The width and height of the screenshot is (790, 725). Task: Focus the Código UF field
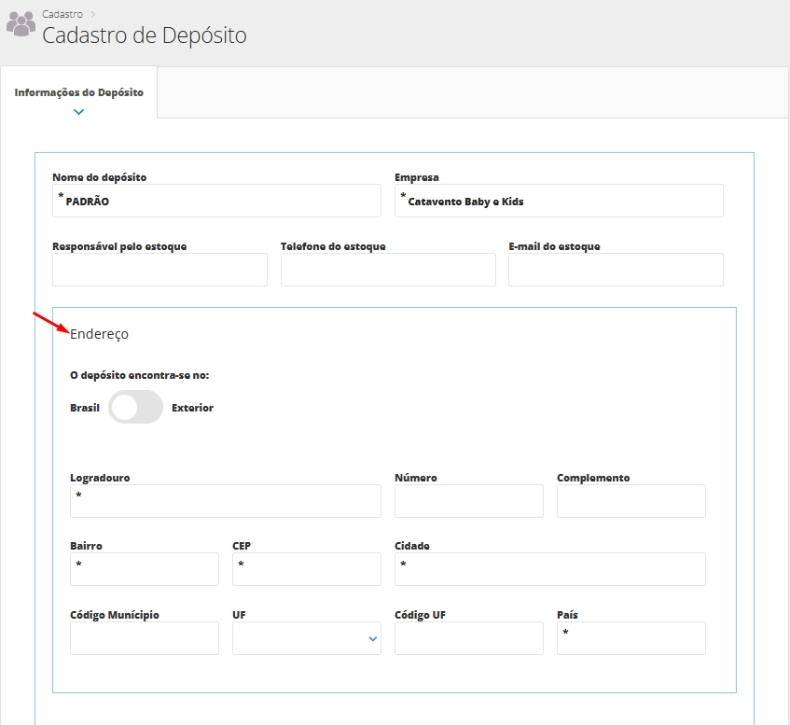coord(468,638)
